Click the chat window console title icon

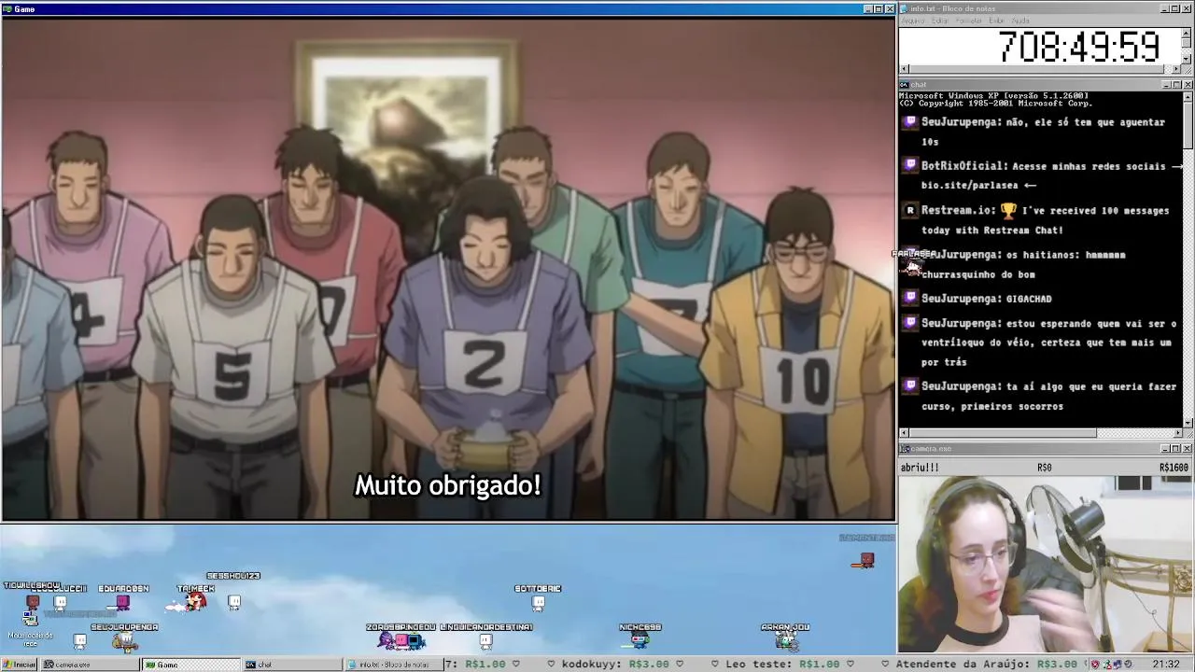[x=905, y=85]
